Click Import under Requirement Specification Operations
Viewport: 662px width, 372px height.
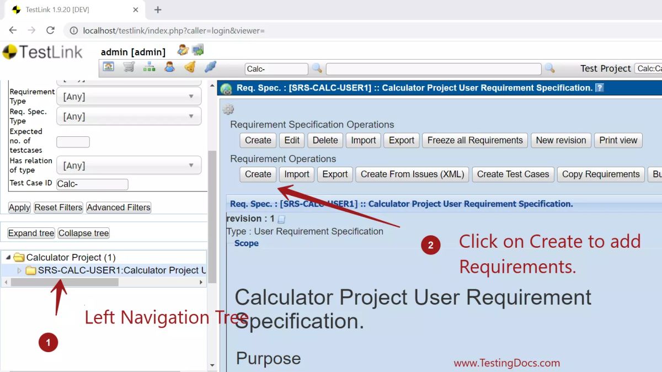[x=364, y=140]
